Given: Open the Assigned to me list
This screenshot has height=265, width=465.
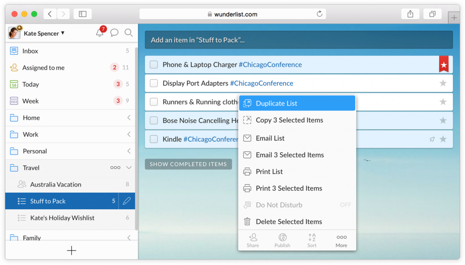Looking at the screenshot, I should coord(70,68).
